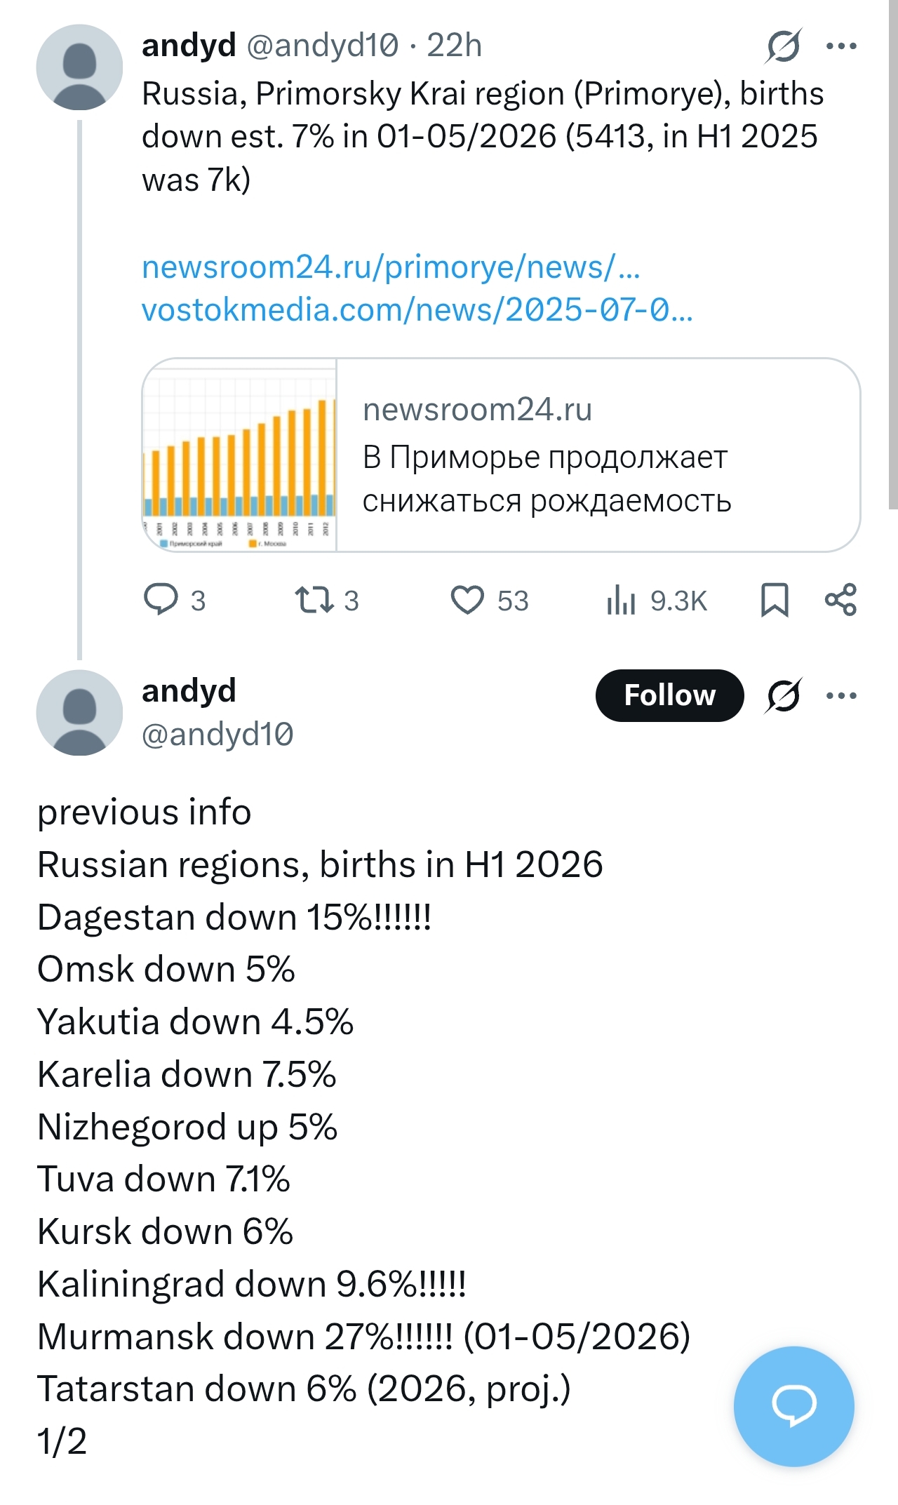Open replies on the Primorsky Krai tweet
This screenshot has width=898, height=1505.
(x=175, y=600)
